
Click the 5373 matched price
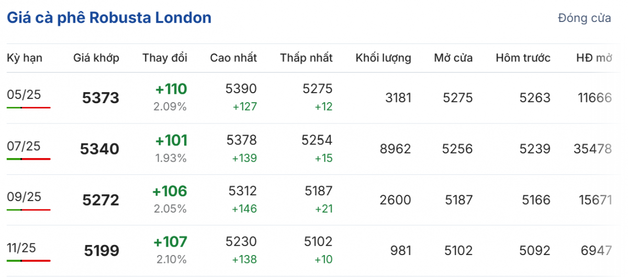pos(100,98)
